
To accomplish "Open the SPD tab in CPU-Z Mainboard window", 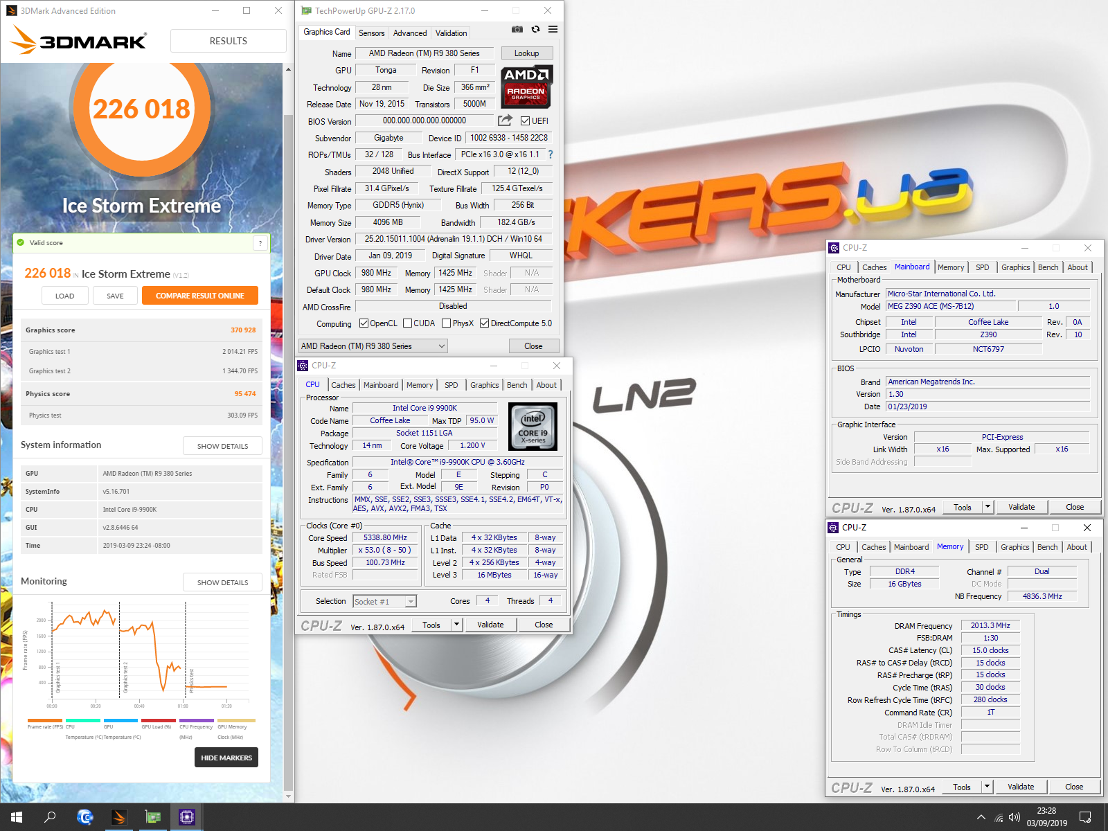I will pyautogui.click(x=982, y=267).
